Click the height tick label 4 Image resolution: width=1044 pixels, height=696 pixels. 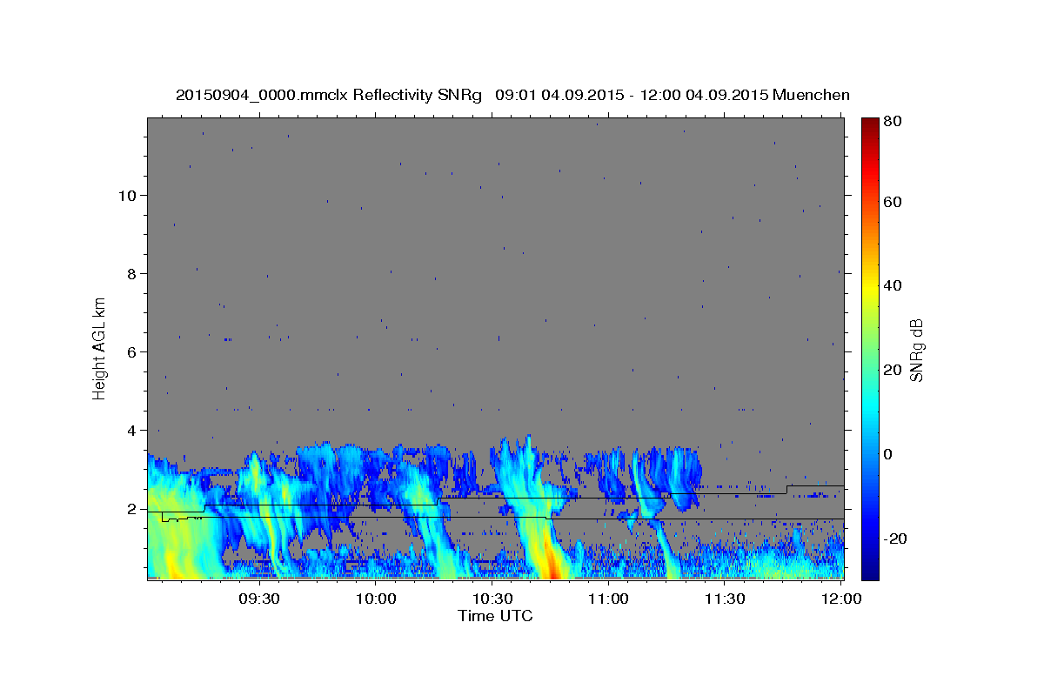pyautogui.click(x=133, y=430)
